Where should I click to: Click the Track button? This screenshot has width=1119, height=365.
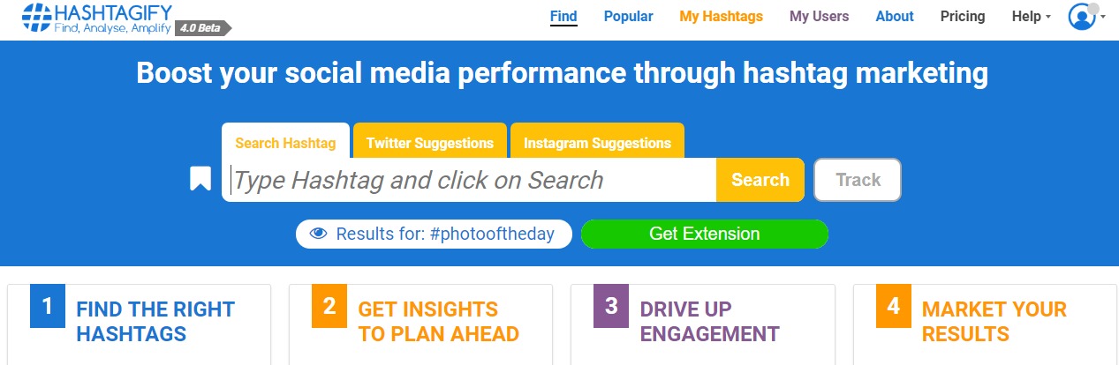857,180
